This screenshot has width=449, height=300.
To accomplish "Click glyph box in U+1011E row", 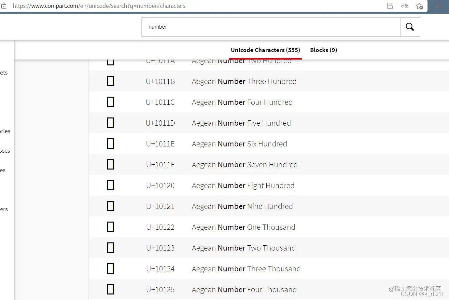I will tap(111, 143).
